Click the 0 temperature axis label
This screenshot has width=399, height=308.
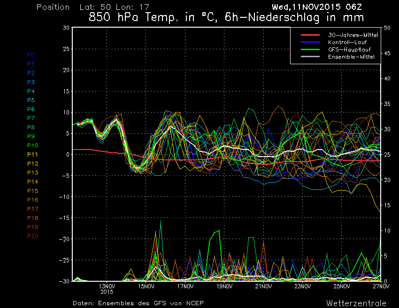point(68,155)
